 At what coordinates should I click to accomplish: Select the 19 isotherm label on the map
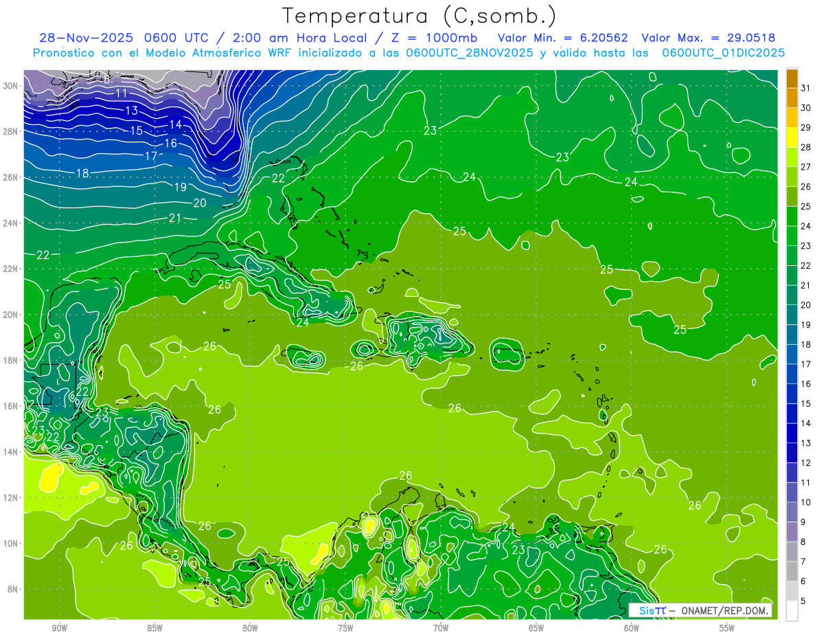[x=181, y=187]
